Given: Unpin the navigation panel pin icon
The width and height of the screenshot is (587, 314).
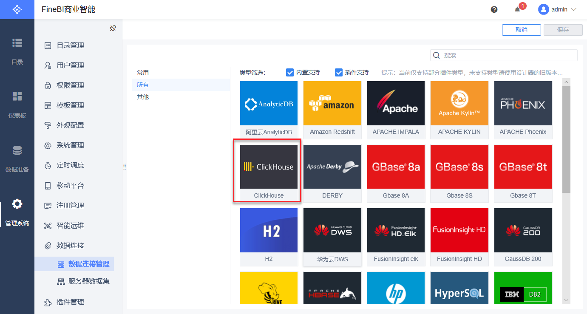Looking at the screenshot, I should coord(113,28).
